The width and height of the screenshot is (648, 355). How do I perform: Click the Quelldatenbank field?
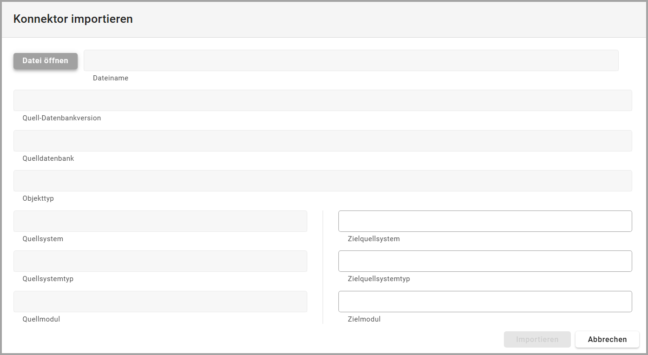pos(323,141)
